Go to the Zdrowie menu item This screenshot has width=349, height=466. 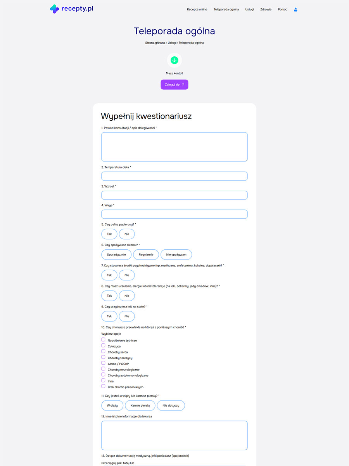pos(266,9)
